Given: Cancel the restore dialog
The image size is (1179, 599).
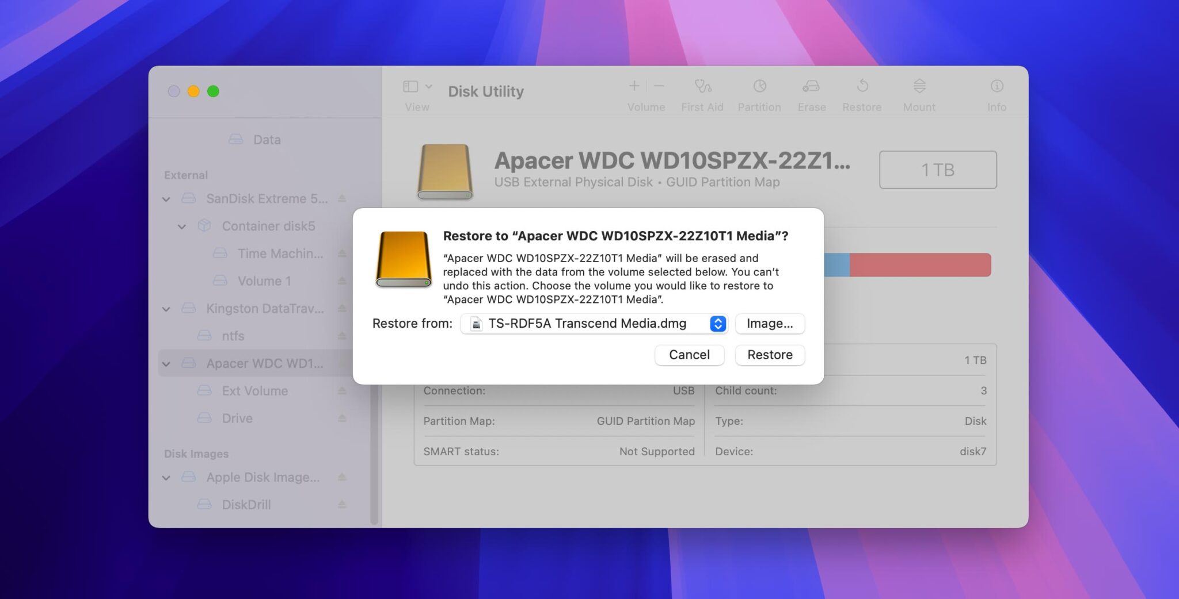Looking at the screenshot, I should coord(689,355).
